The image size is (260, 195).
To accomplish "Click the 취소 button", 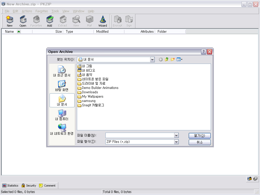I will pyautogui.click(x=200, y=142).
